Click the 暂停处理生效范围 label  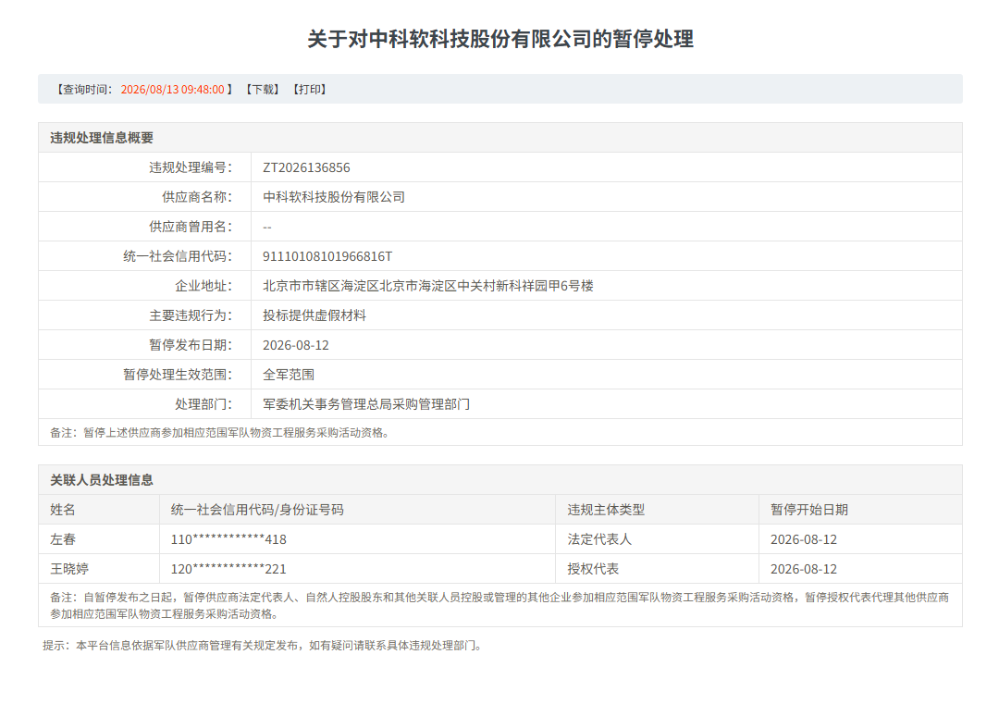(178, 375)
